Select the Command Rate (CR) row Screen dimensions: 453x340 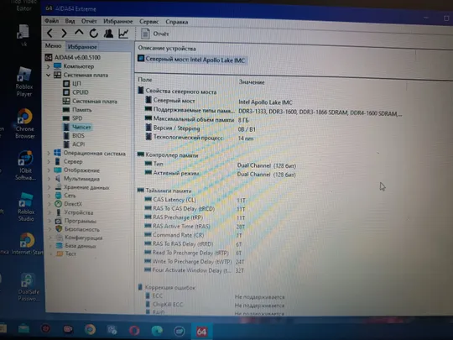point(194,235)
